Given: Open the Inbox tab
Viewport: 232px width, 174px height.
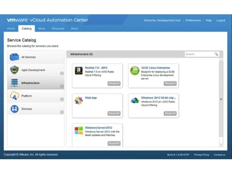Looking at the screenshot, I should coord(74,28).
